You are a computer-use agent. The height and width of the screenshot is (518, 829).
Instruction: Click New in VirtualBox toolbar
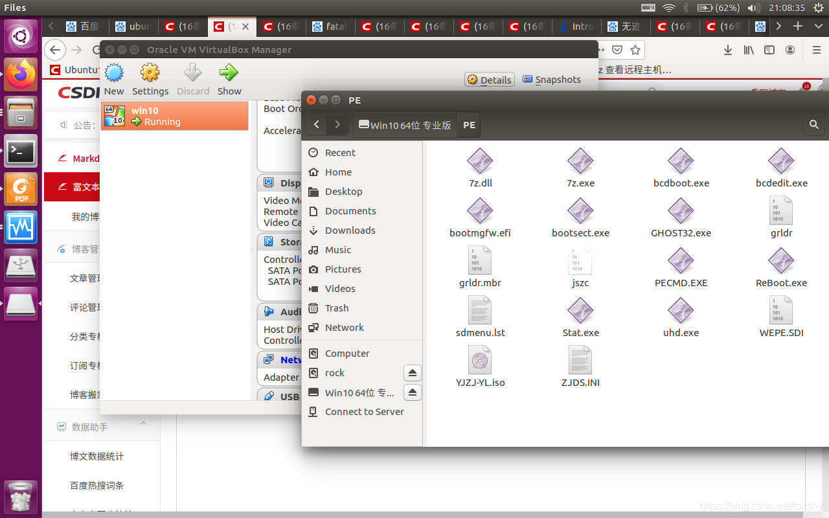coord(114,80)
